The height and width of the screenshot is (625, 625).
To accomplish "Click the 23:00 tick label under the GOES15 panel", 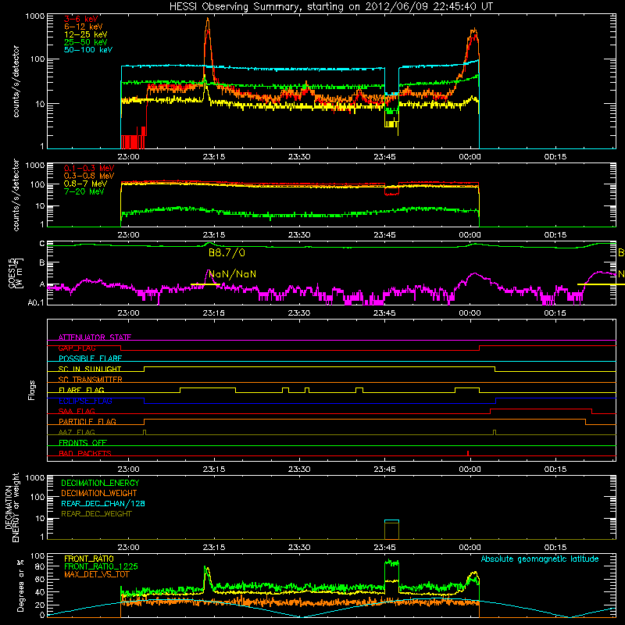I will coord(128,313).
